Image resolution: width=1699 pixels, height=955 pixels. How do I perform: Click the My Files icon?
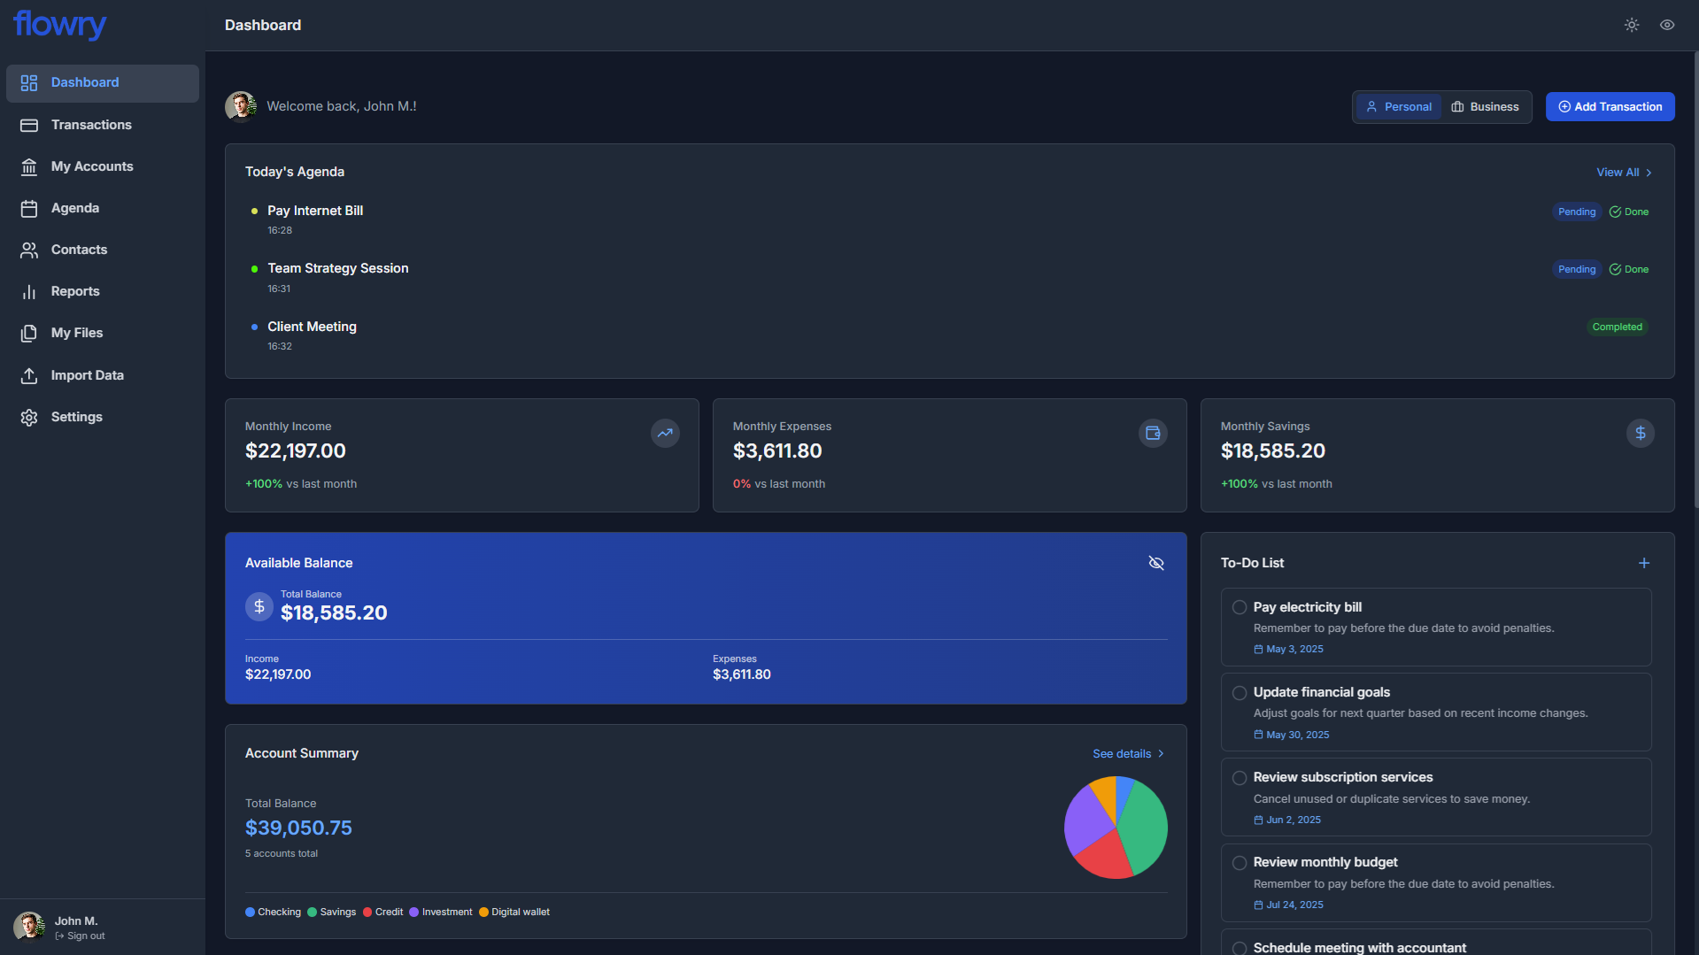(x=29, y=333)
